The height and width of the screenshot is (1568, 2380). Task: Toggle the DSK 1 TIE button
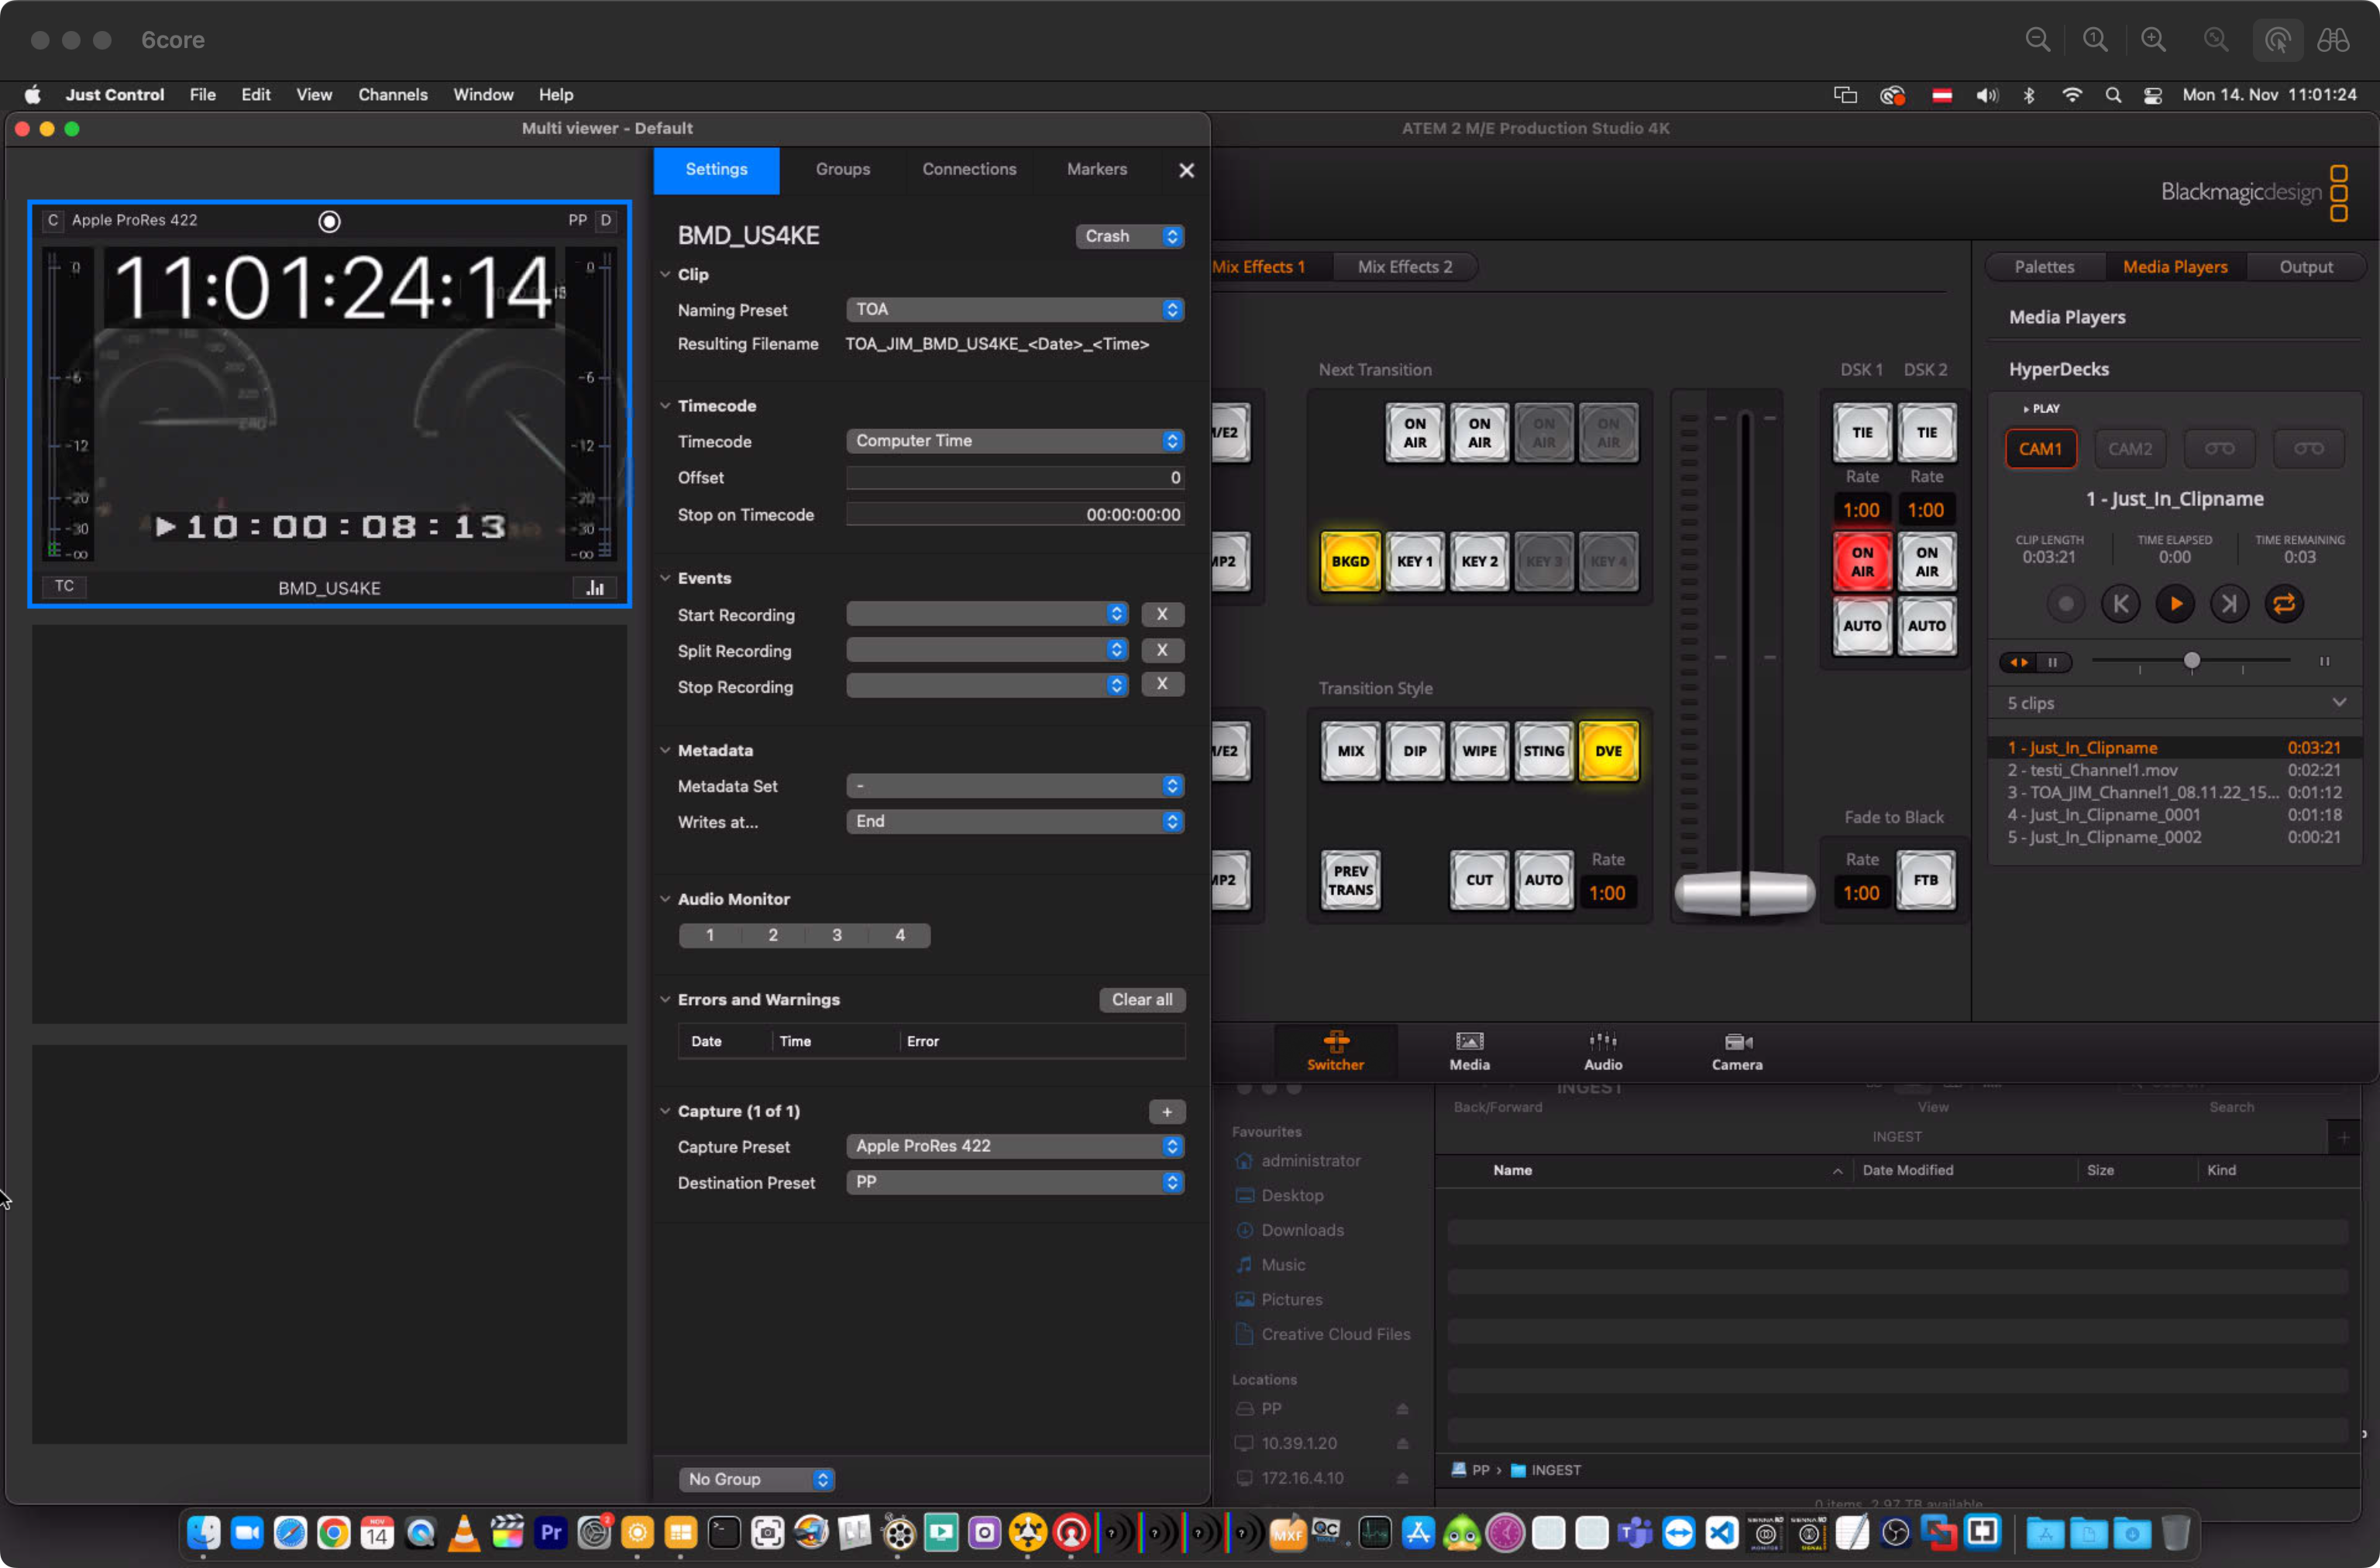(x=1861, y=433)
